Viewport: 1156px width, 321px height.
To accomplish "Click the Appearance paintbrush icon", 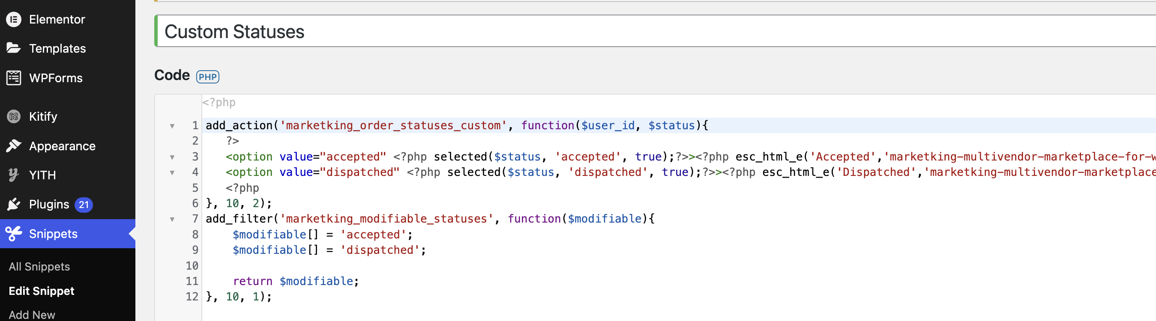I will coord(14,146).
